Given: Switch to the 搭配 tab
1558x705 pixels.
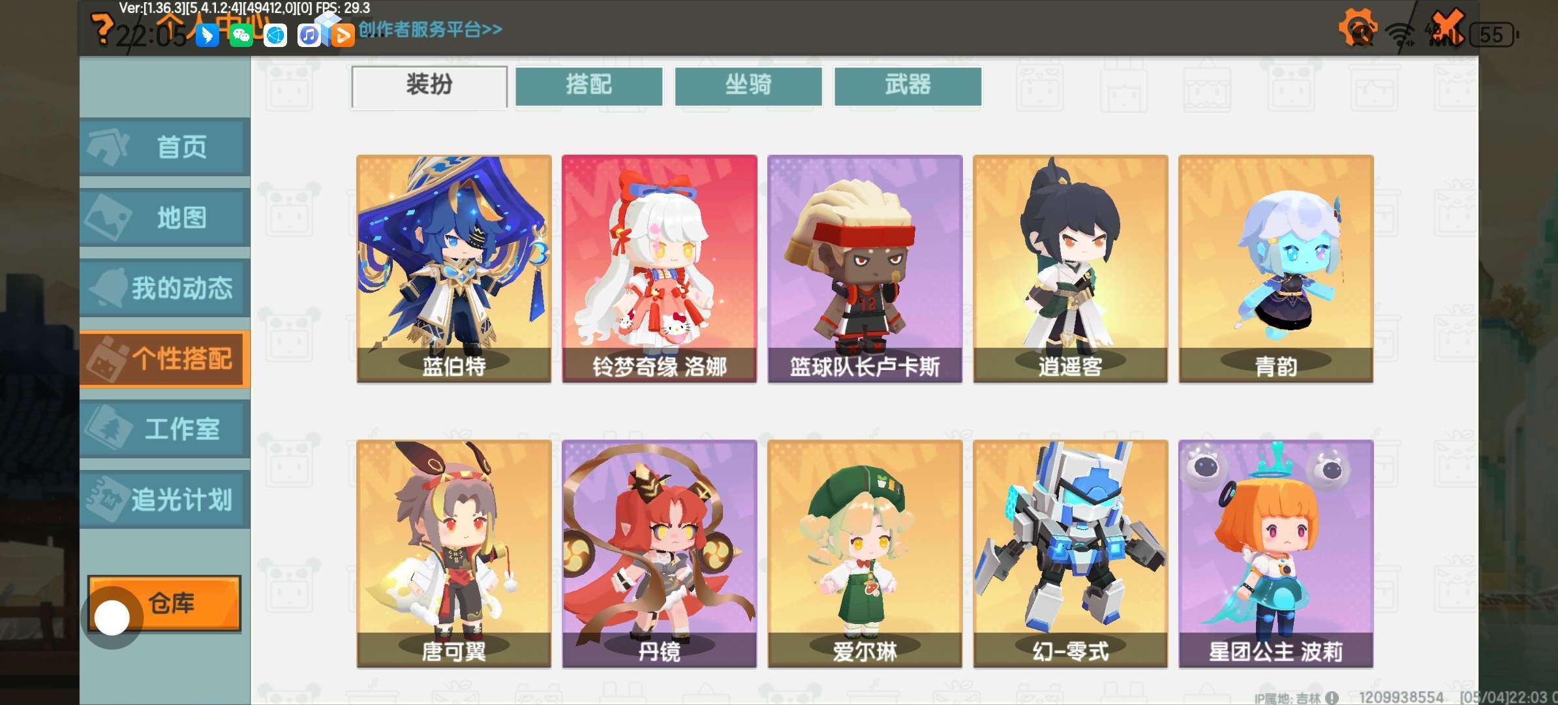Looking at the screenshot, I should pyautogui.click(x=589, y=86).
